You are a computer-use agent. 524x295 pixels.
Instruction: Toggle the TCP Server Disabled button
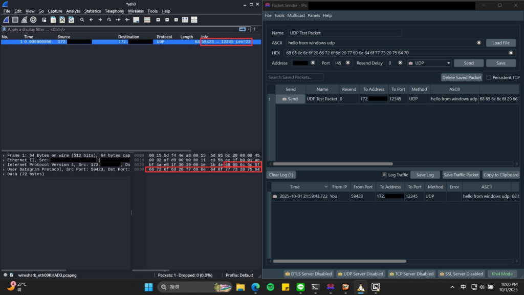pyautogui.click(x=412, y=273)
